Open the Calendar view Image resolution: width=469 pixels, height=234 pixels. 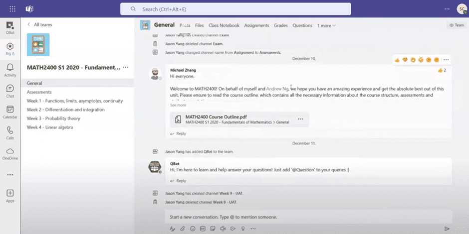[x=10, y=112]
